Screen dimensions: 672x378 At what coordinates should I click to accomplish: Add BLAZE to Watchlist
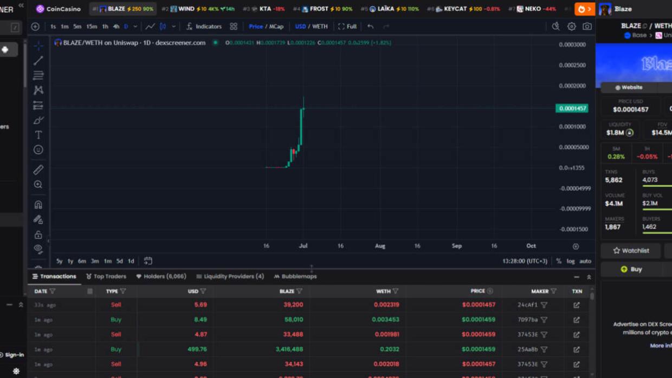pos(631,251)
